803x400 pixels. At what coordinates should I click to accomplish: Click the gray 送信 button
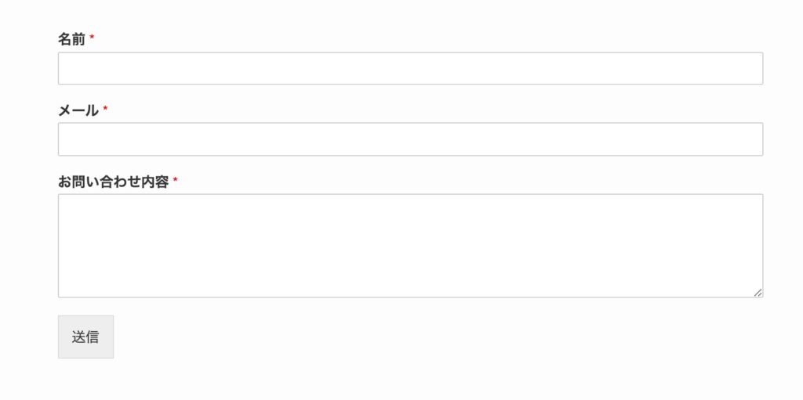tap(85, 337)
